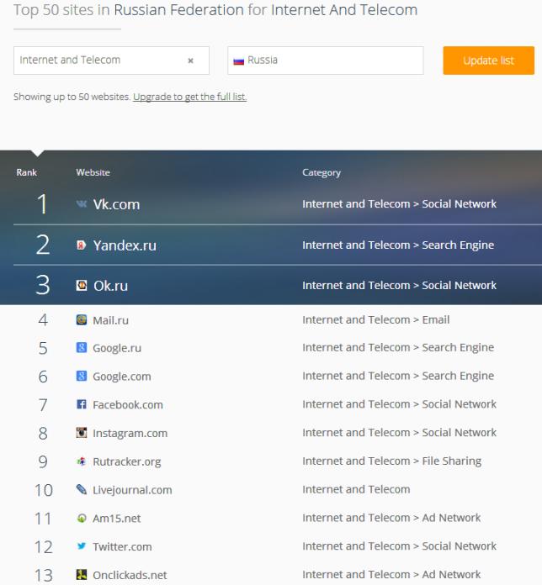Open the Facebook.com website link

point(128,405)
